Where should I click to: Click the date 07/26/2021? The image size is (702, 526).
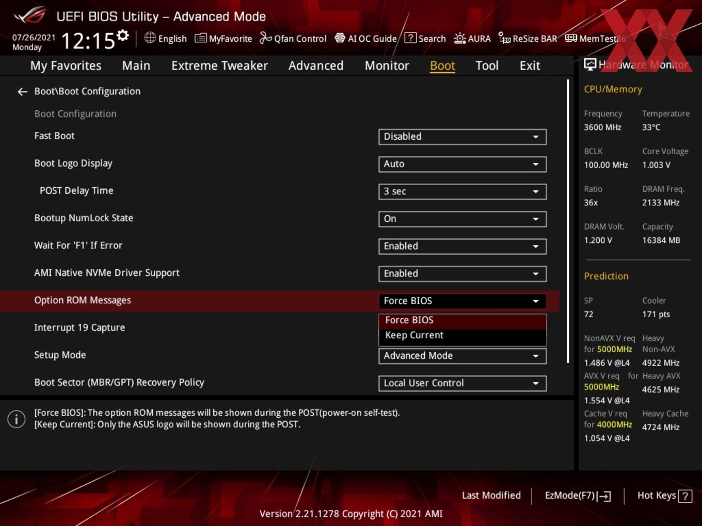pyautogui.click(x=34, y=37)
